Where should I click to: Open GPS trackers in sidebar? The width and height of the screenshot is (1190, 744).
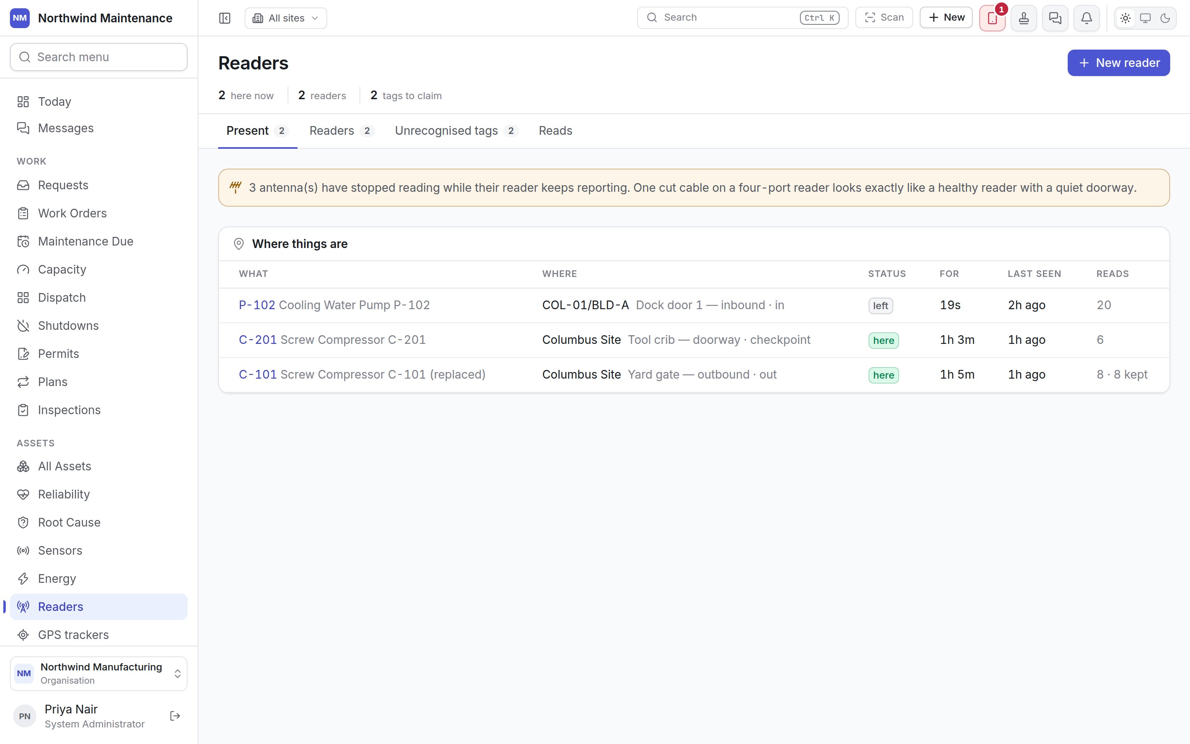99,635
